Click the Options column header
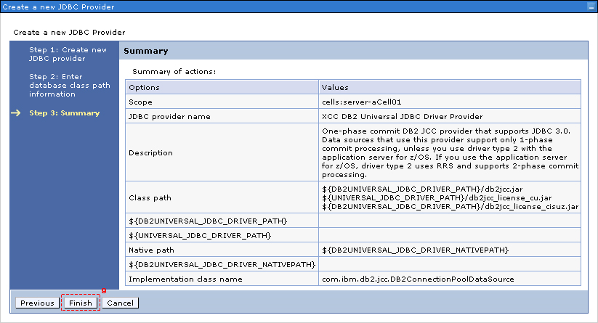598x323 pixels. 144,87
